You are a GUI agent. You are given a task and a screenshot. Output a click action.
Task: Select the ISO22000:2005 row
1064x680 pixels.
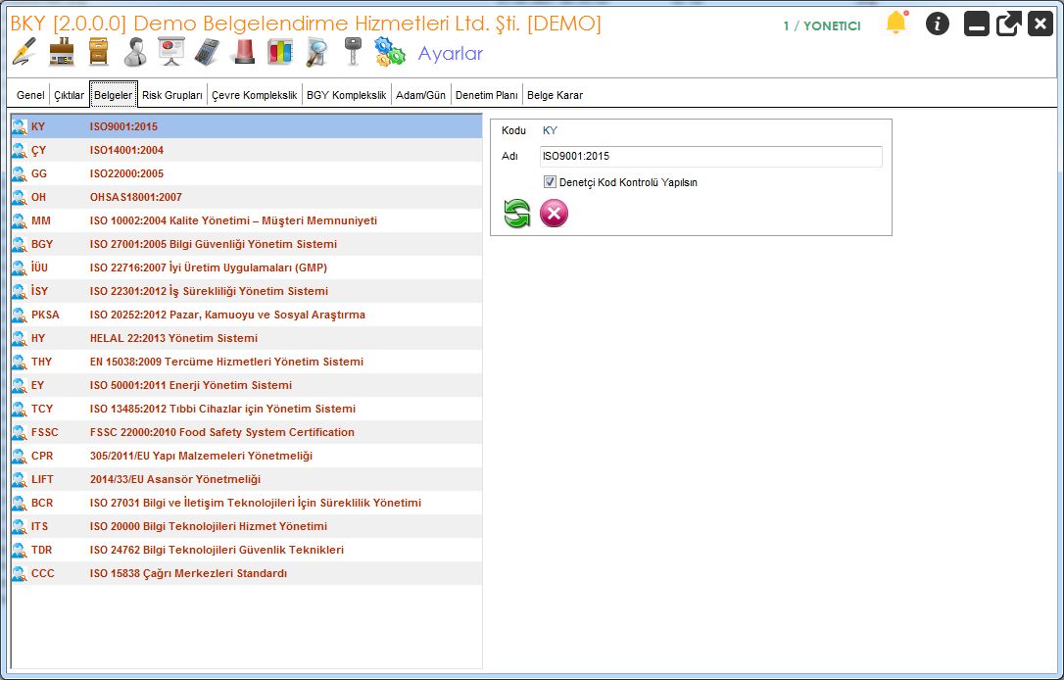pyautogui.click(x=246, y=173)
